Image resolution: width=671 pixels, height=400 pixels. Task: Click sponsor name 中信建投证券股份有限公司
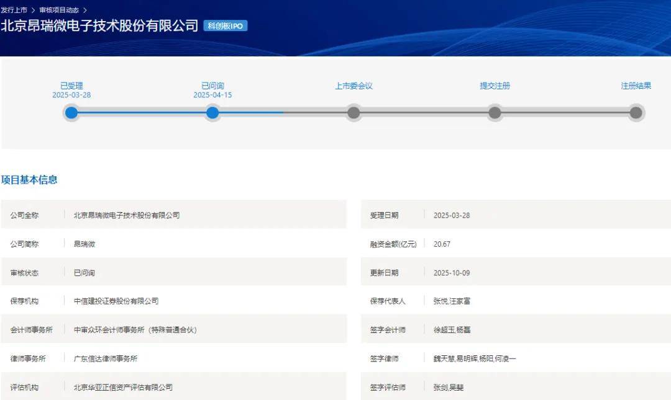(116, 301)
